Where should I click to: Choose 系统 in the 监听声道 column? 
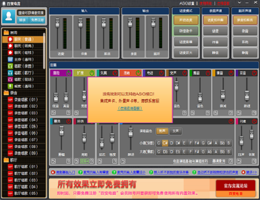[x=245, y=42]
